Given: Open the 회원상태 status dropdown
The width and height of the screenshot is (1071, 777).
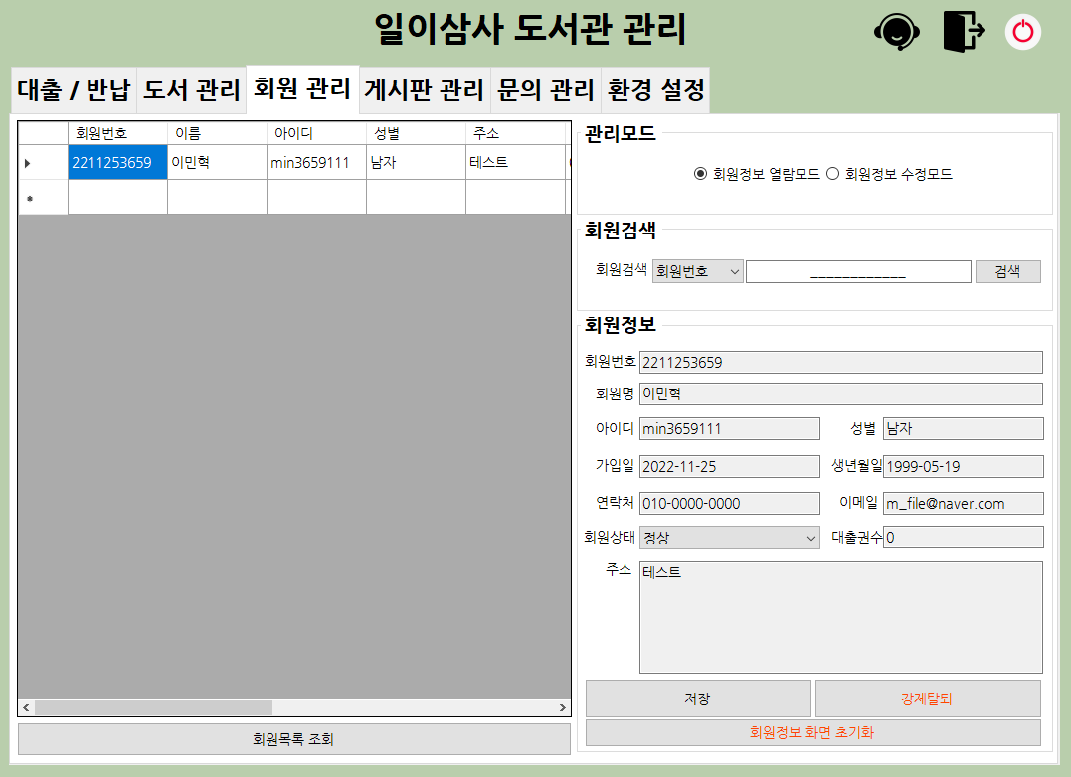Looking at the screenshot, I should tap(730, 537).
